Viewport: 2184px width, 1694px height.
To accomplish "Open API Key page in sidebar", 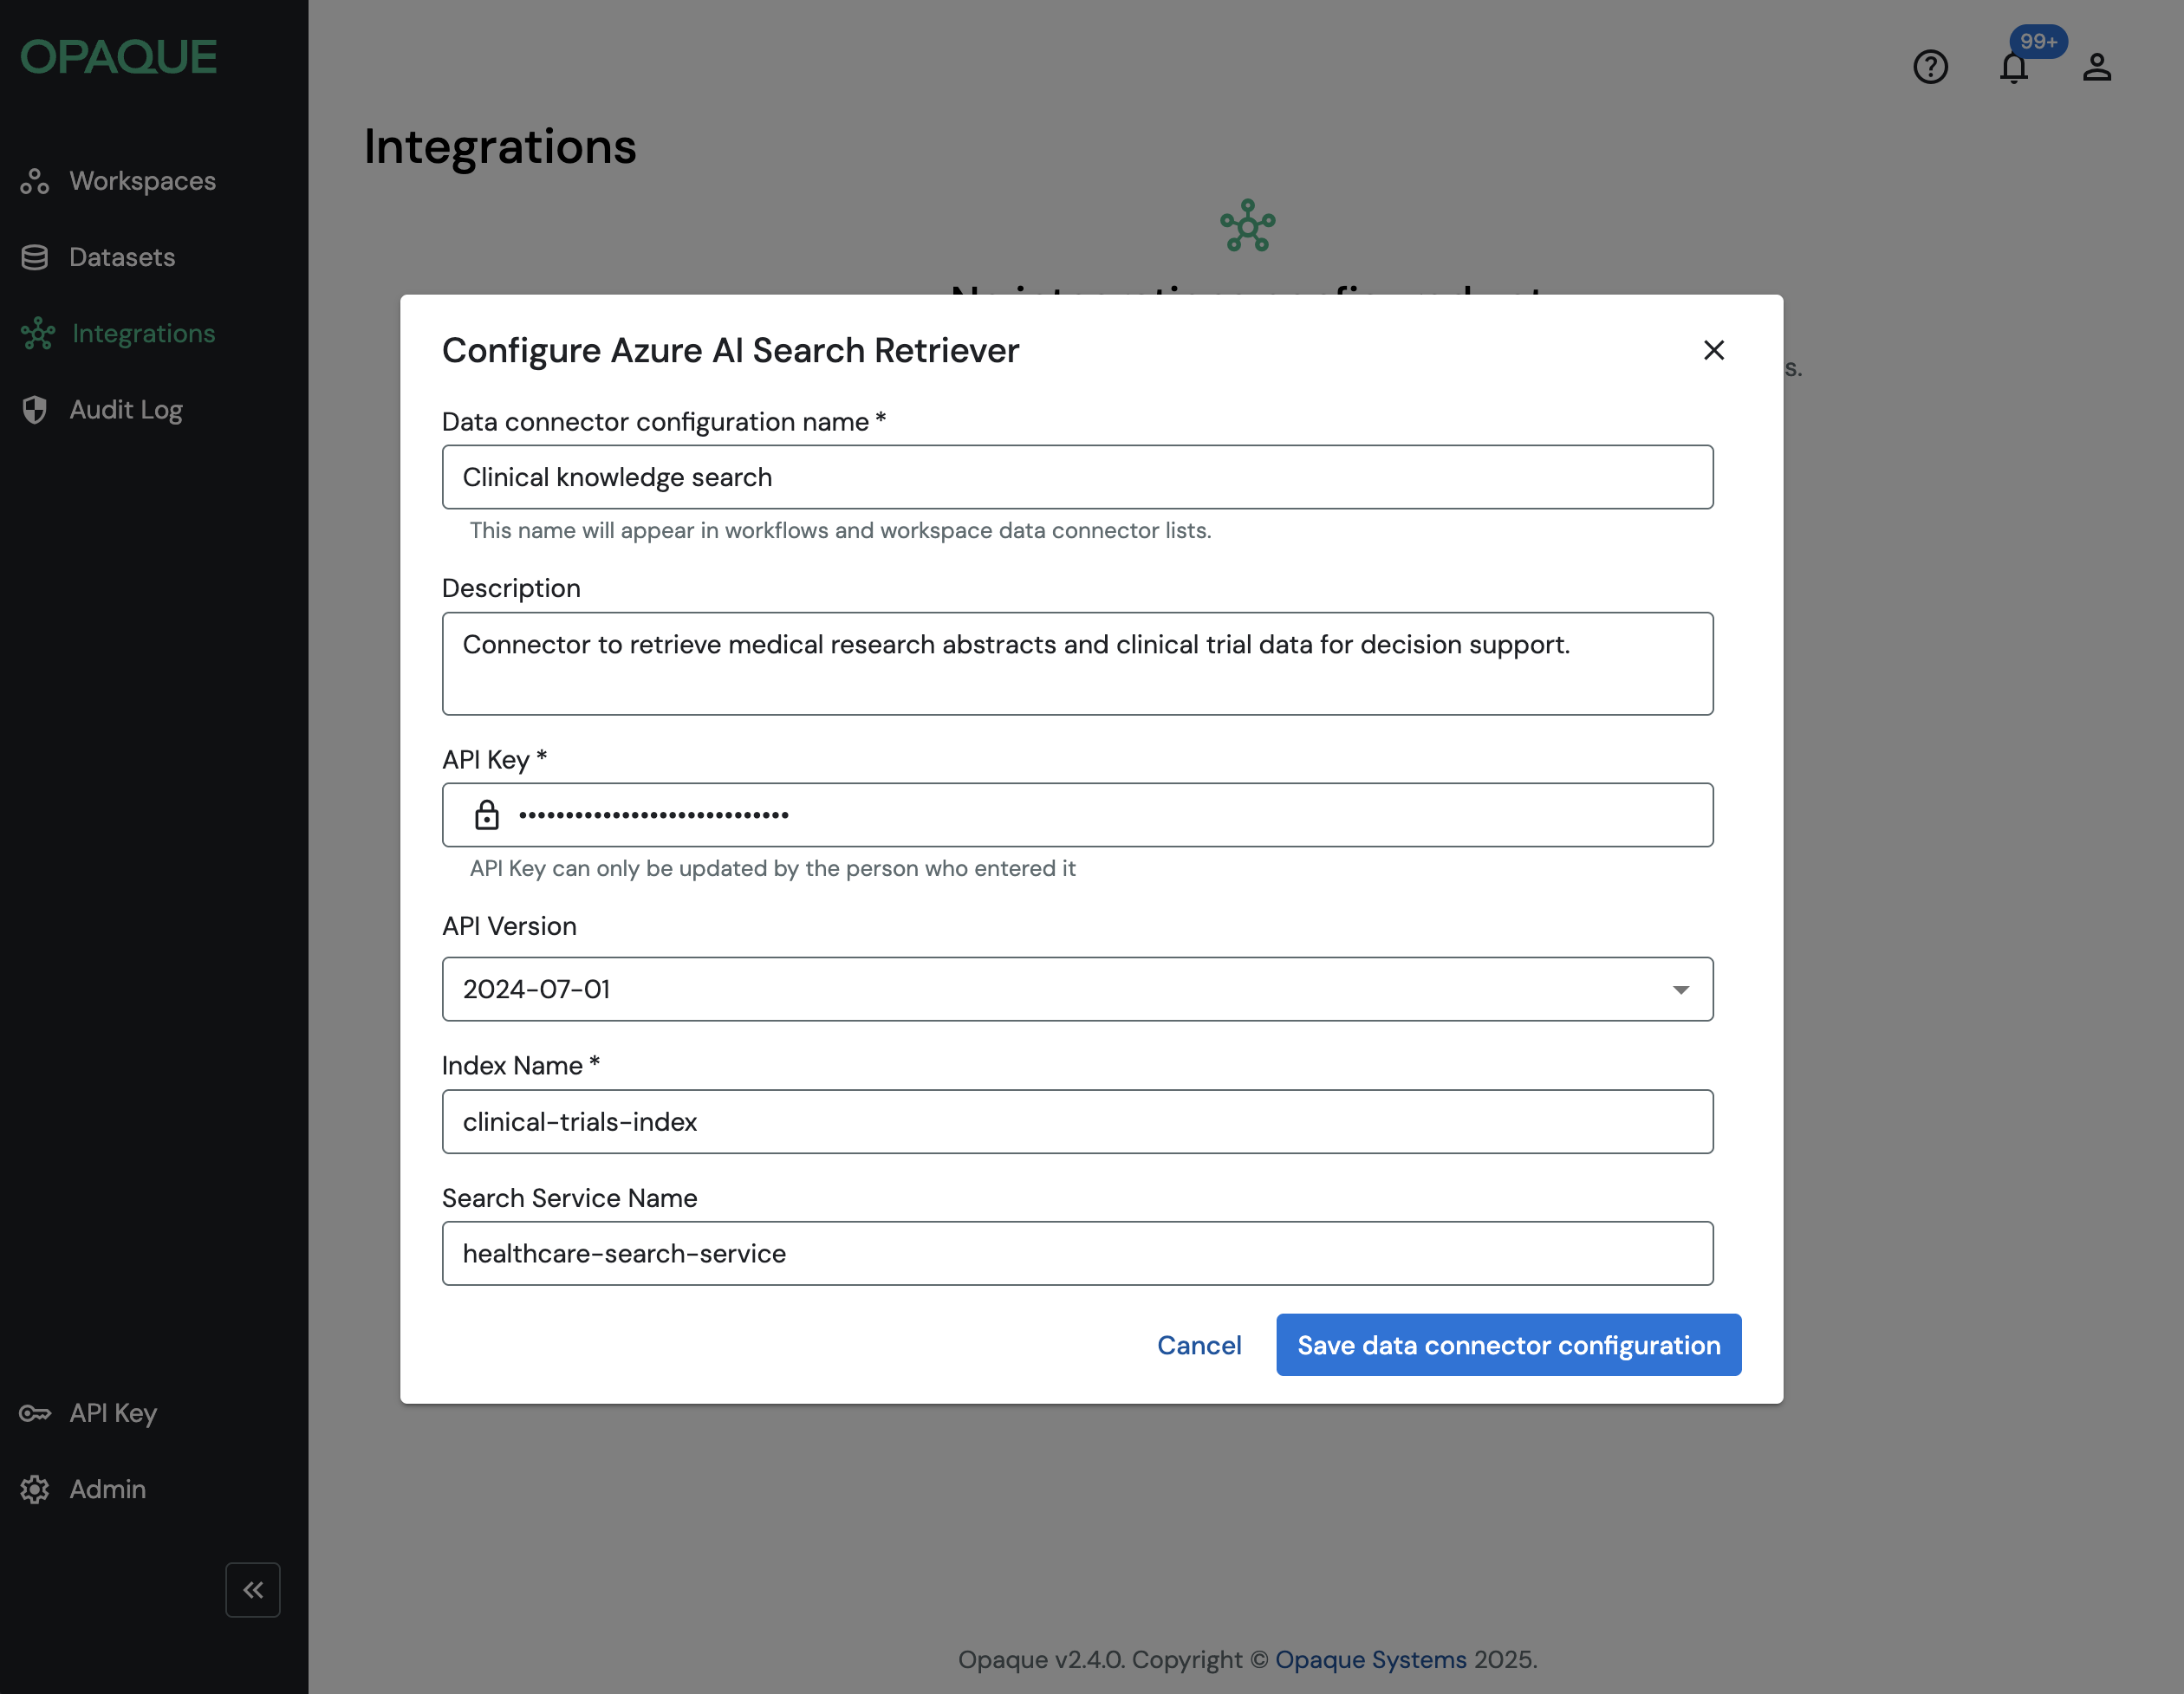I will [113, 1413].
